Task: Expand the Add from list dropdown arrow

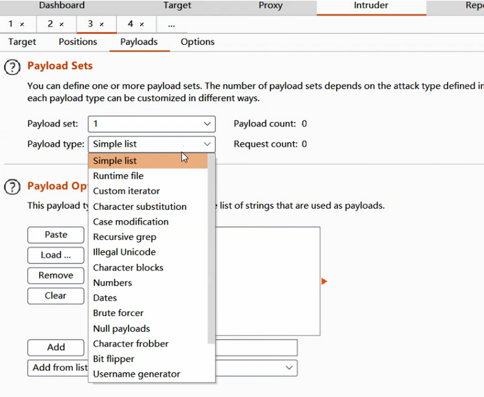Action: tap(289, 368)
